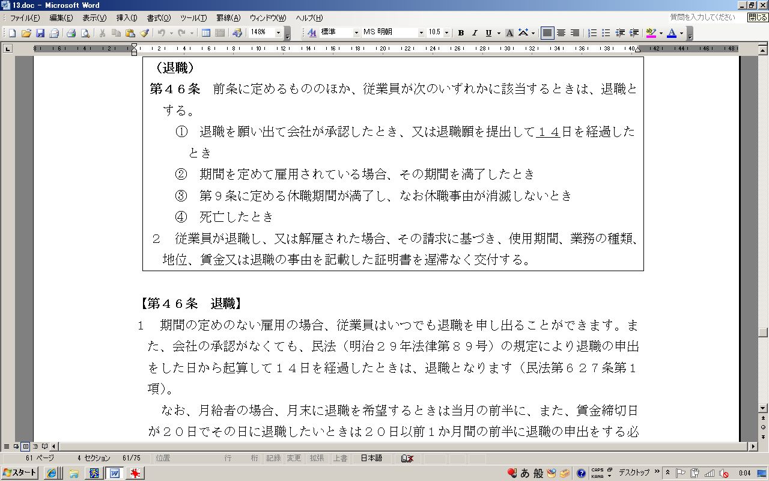Switch to Normal view button
Viewport: 769px width, 481px height.
point(7,447)
